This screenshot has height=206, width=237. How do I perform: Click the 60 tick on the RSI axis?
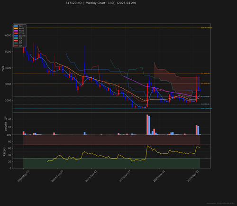9,148
